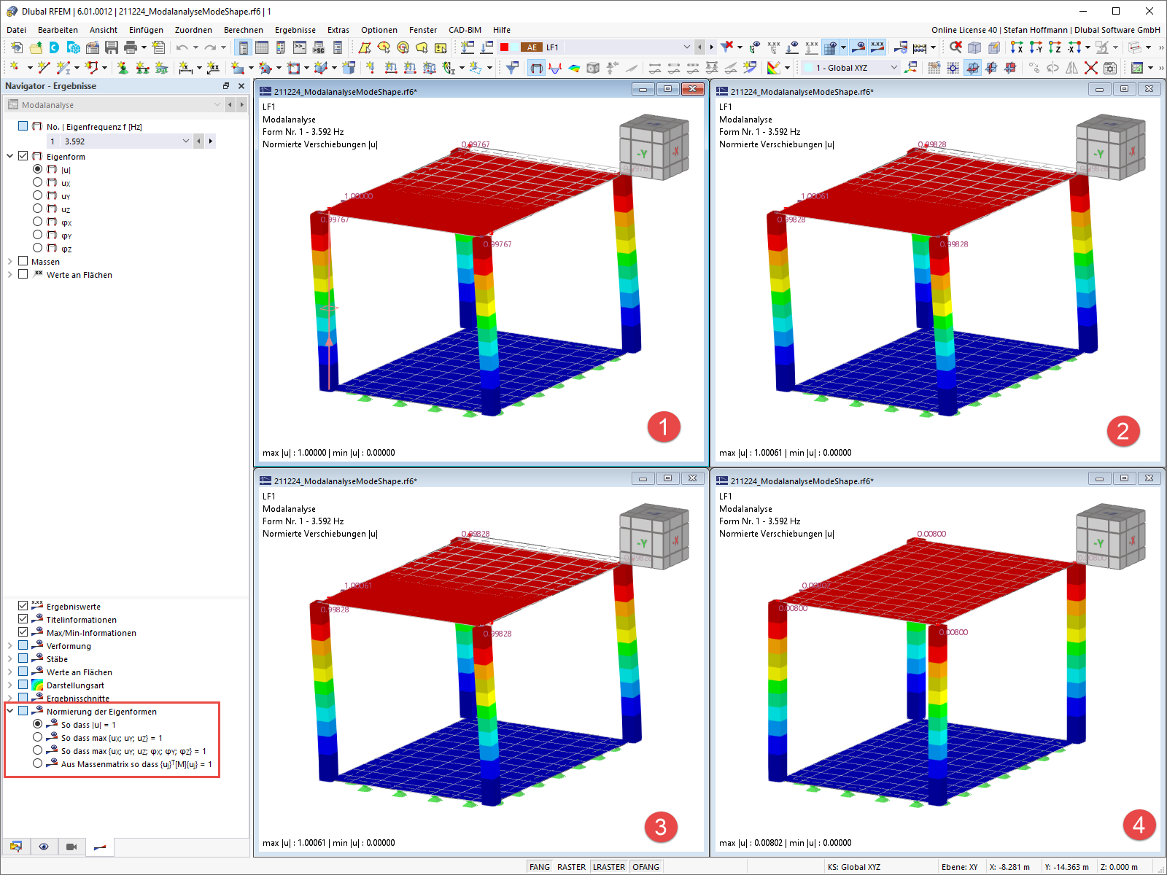Open the CAD-BIM menu

click(x=465, y=30)
